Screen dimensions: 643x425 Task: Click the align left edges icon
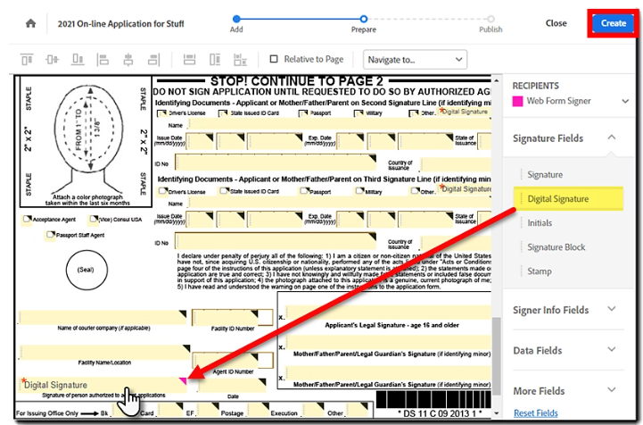tap(104, 60)
